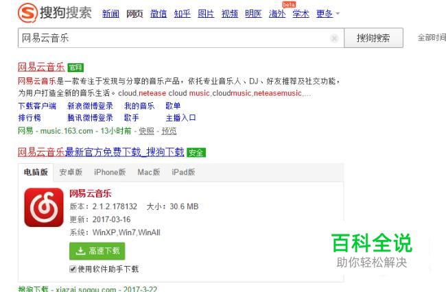This screenshot has height=292, width=446.
Task: Open the 排行榜 sublink
Action: [x=30, y=118]
